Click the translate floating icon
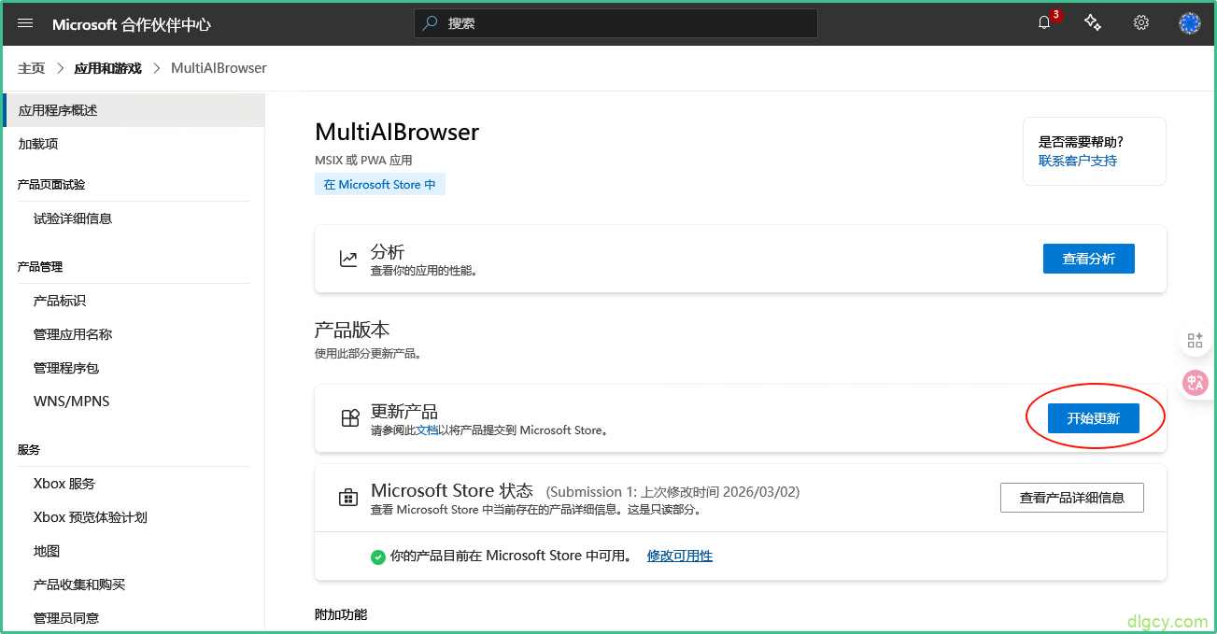Screen dimensions: 1217x634 pos(1195,382)
